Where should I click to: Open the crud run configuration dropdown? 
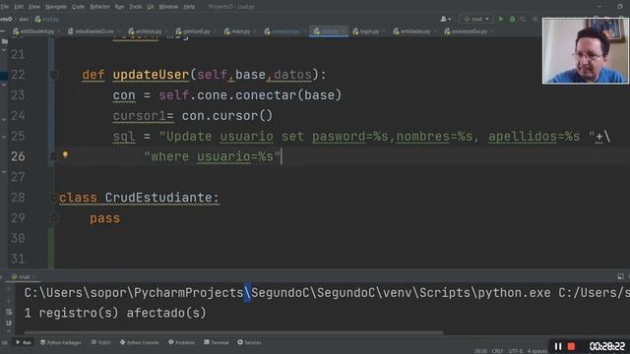[x=476, y=19]
